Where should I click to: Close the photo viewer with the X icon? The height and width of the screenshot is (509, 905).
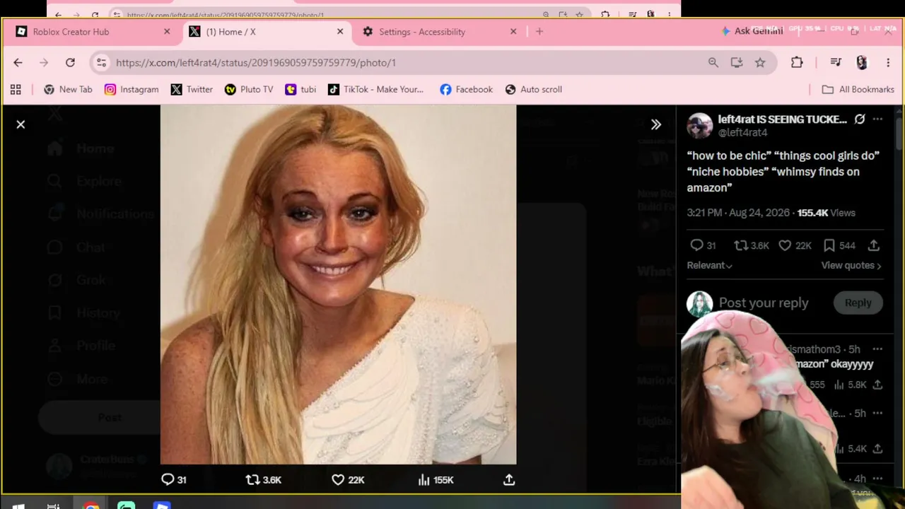coord(21,124)
